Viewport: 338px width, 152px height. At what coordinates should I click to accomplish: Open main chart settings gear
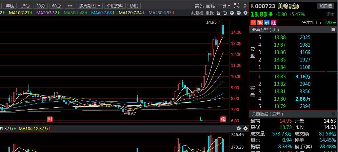pos(245,13)
